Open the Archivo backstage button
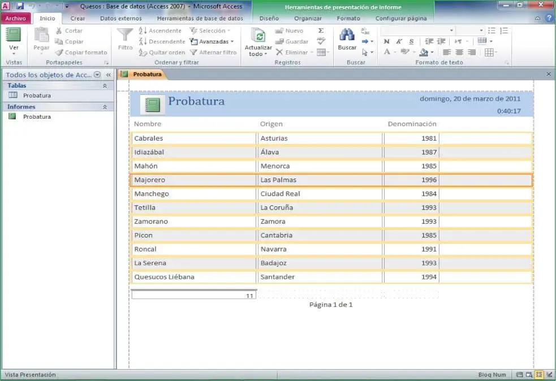 point(15,18)
